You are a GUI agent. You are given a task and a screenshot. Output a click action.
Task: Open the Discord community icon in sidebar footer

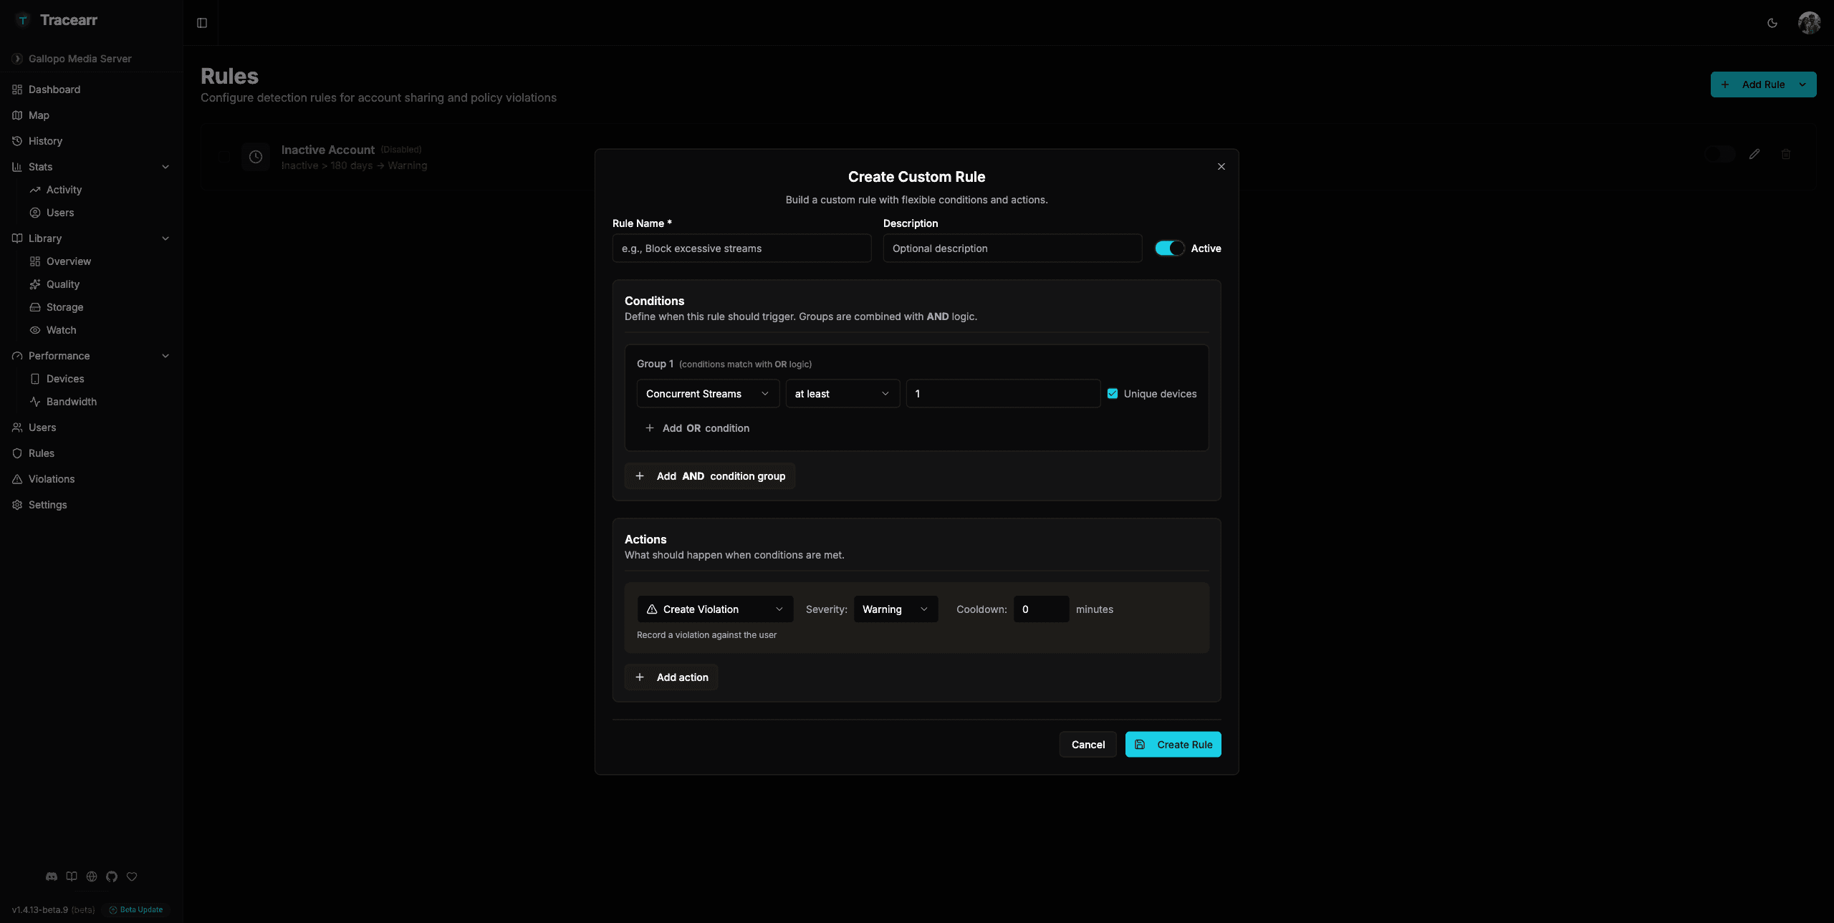click(52, 876)
